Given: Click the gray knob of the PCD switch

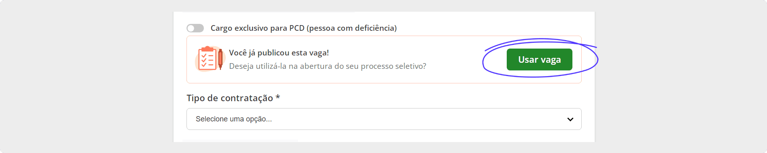Looking at the screenshot, I should point(191,28).
